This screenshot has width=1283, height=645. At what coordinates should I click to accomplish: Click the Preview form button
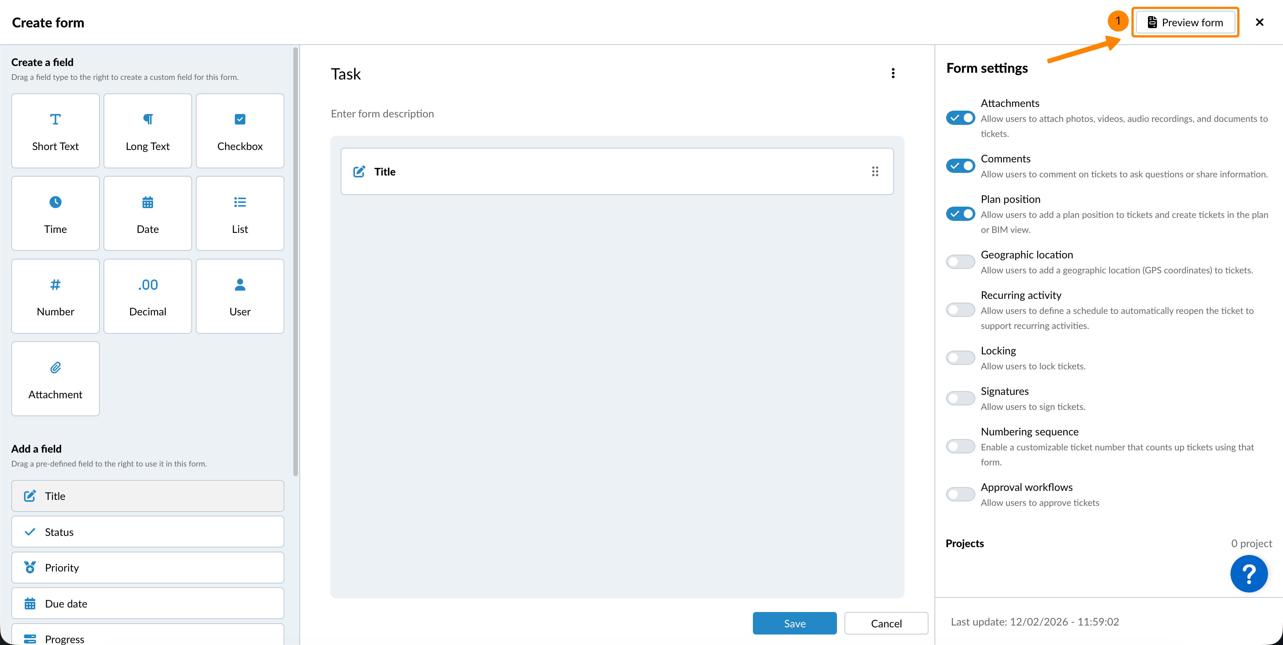(x=1185, y=22)
